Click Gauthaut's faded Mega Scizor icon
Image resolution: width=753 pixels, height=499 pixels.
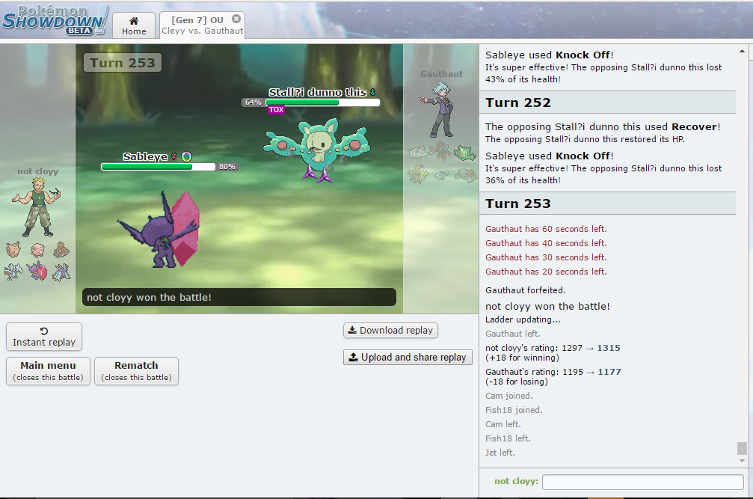440,151
